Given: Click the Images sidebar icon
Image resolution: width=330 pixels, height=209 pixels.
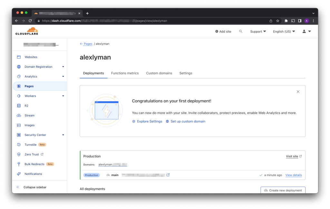Looking at the screenshot, I should tap(19, 125).
